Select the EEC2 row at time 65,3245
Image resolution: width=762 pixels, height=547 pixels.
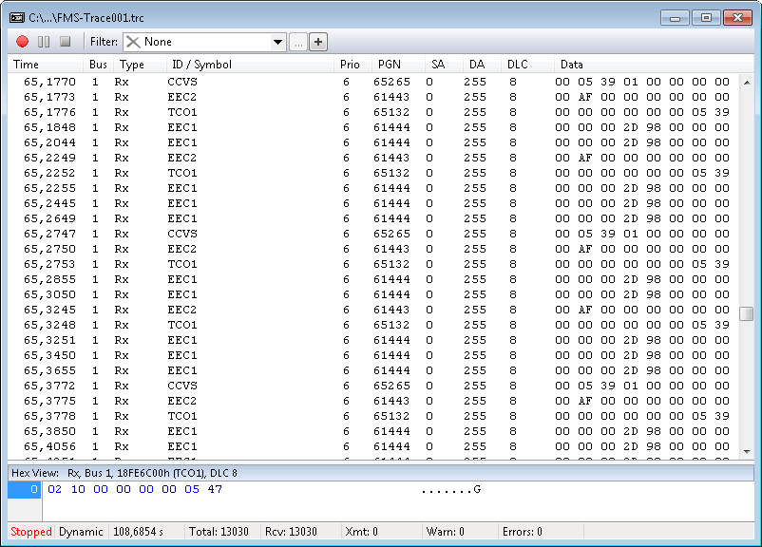(373, 310)
